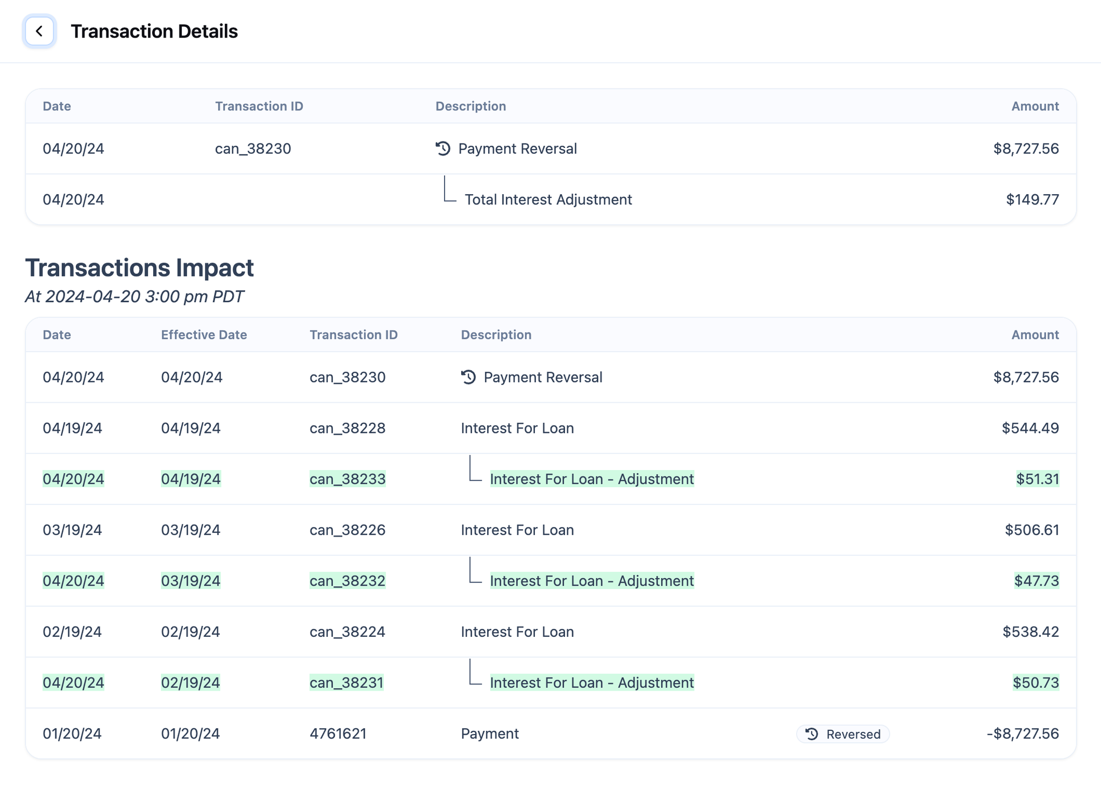The width and height of the screenshot is (1101, 804).
Task: Click Interest For Loan description for can_38228
Action: pyautogui.click(x=517, y=428)
